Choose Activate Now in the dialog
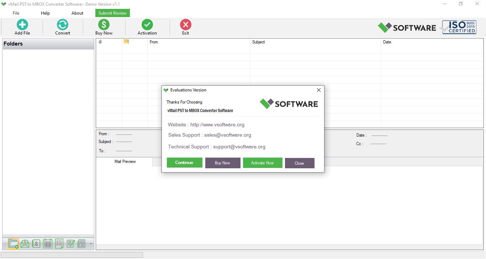The height and width of the screenshot is (259, 486). (263, 163)
